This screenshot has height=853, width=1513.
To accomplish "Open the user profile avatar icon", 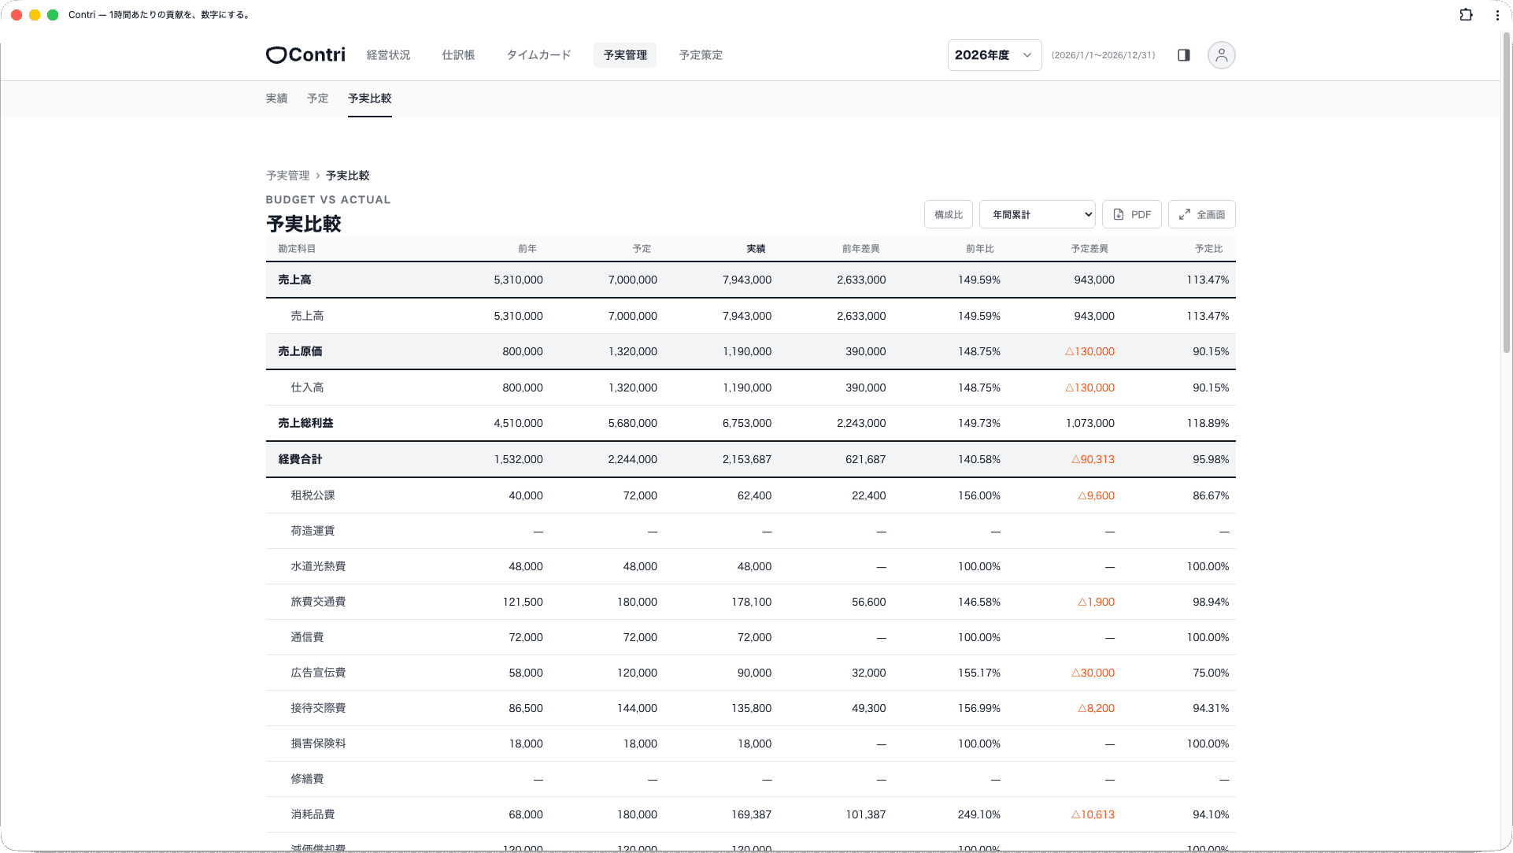I will coord(1221,55).
